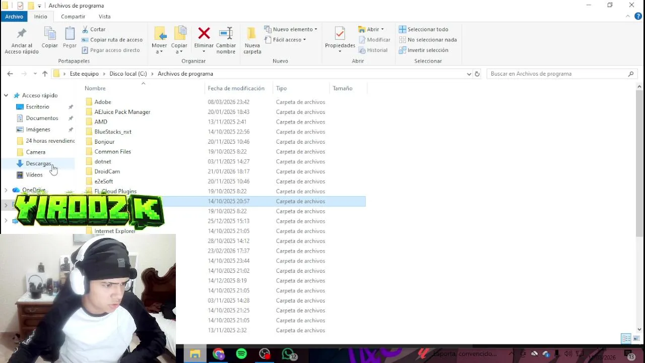Expand the OneDrive tree node
Viewport: 645px width, 363px height.
point(6,190)
